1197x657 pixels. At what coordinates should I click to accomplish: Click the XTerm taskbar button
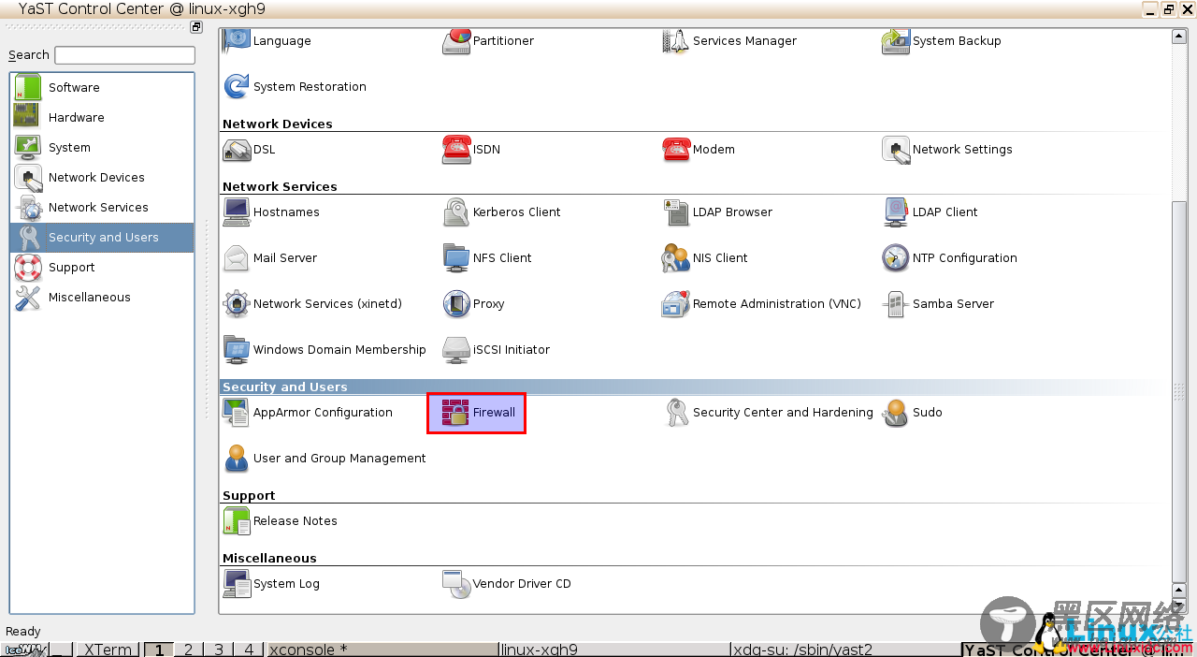(108, 650)
